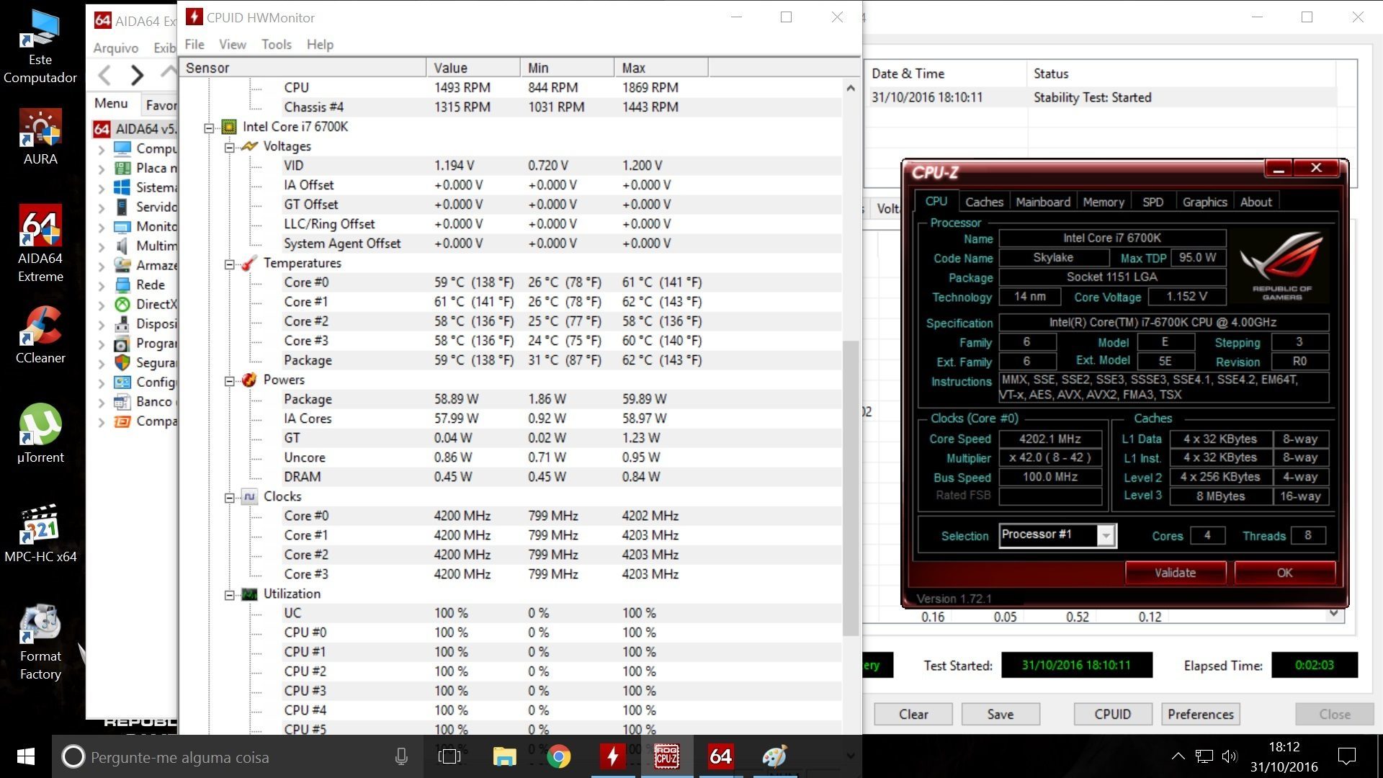Switch to ROG CPU-Z taskbar icon
Screen dimensions: 1383x778
pos(667,756)
